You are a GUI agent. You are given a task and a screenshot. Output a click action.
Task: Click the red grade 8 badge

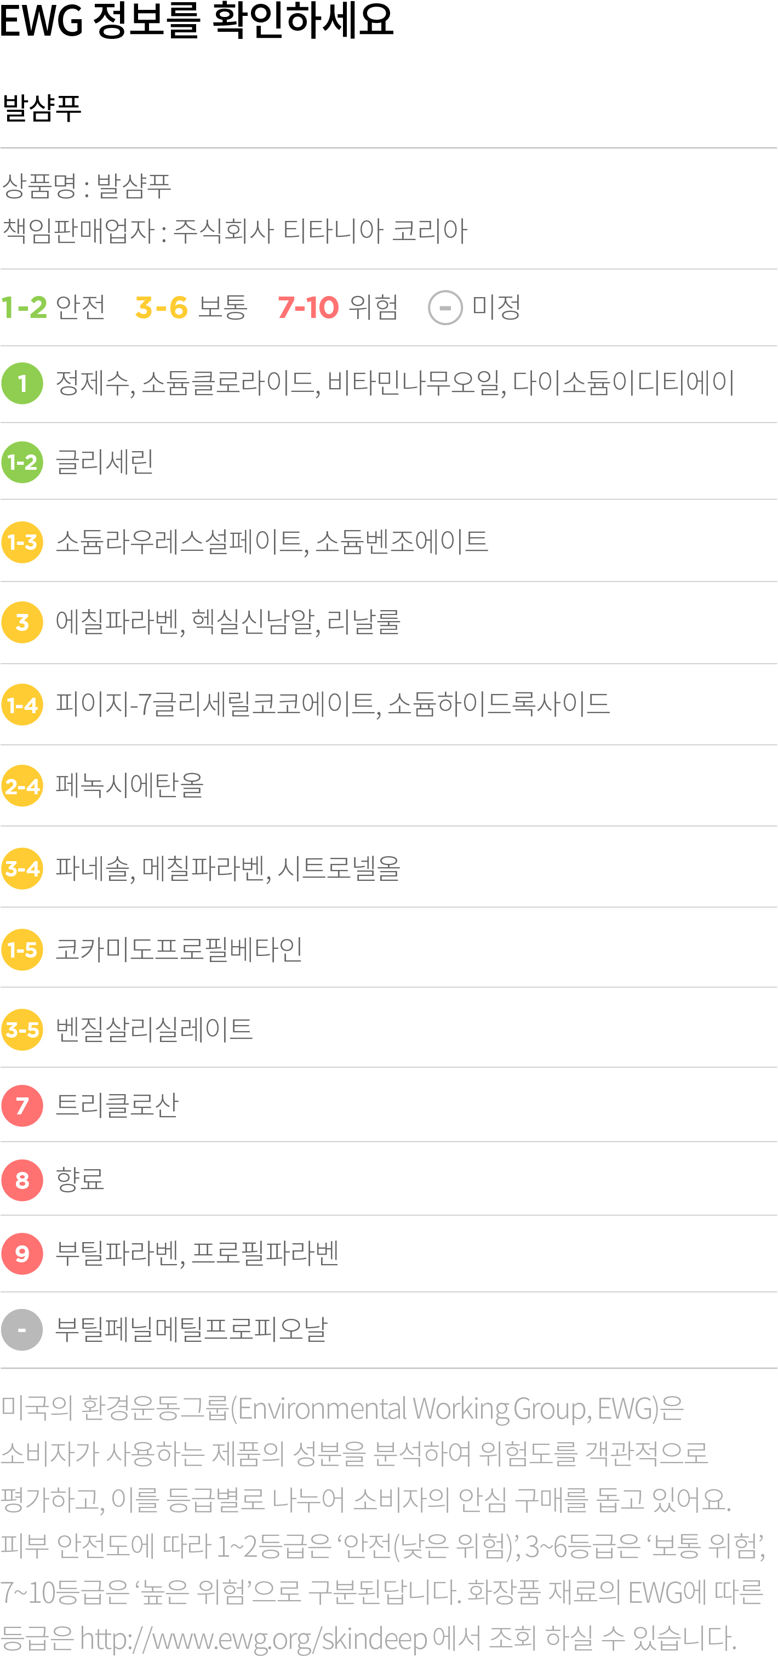tap(22, 1180)
